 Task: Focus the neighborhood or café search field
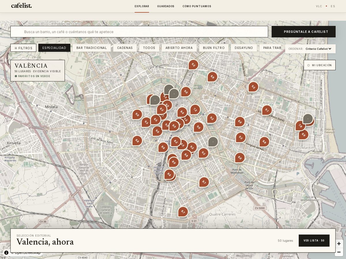coord(139,32)
